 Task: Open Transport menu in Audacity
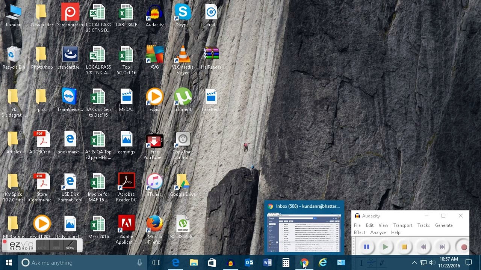click(x=403, y=225)
